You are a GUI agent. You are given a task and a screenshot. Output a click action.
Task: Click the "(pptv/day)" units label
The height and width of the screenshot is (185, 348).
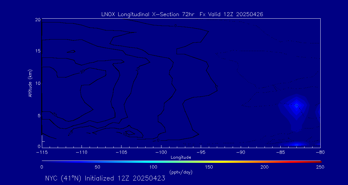[x=181, y=172]
